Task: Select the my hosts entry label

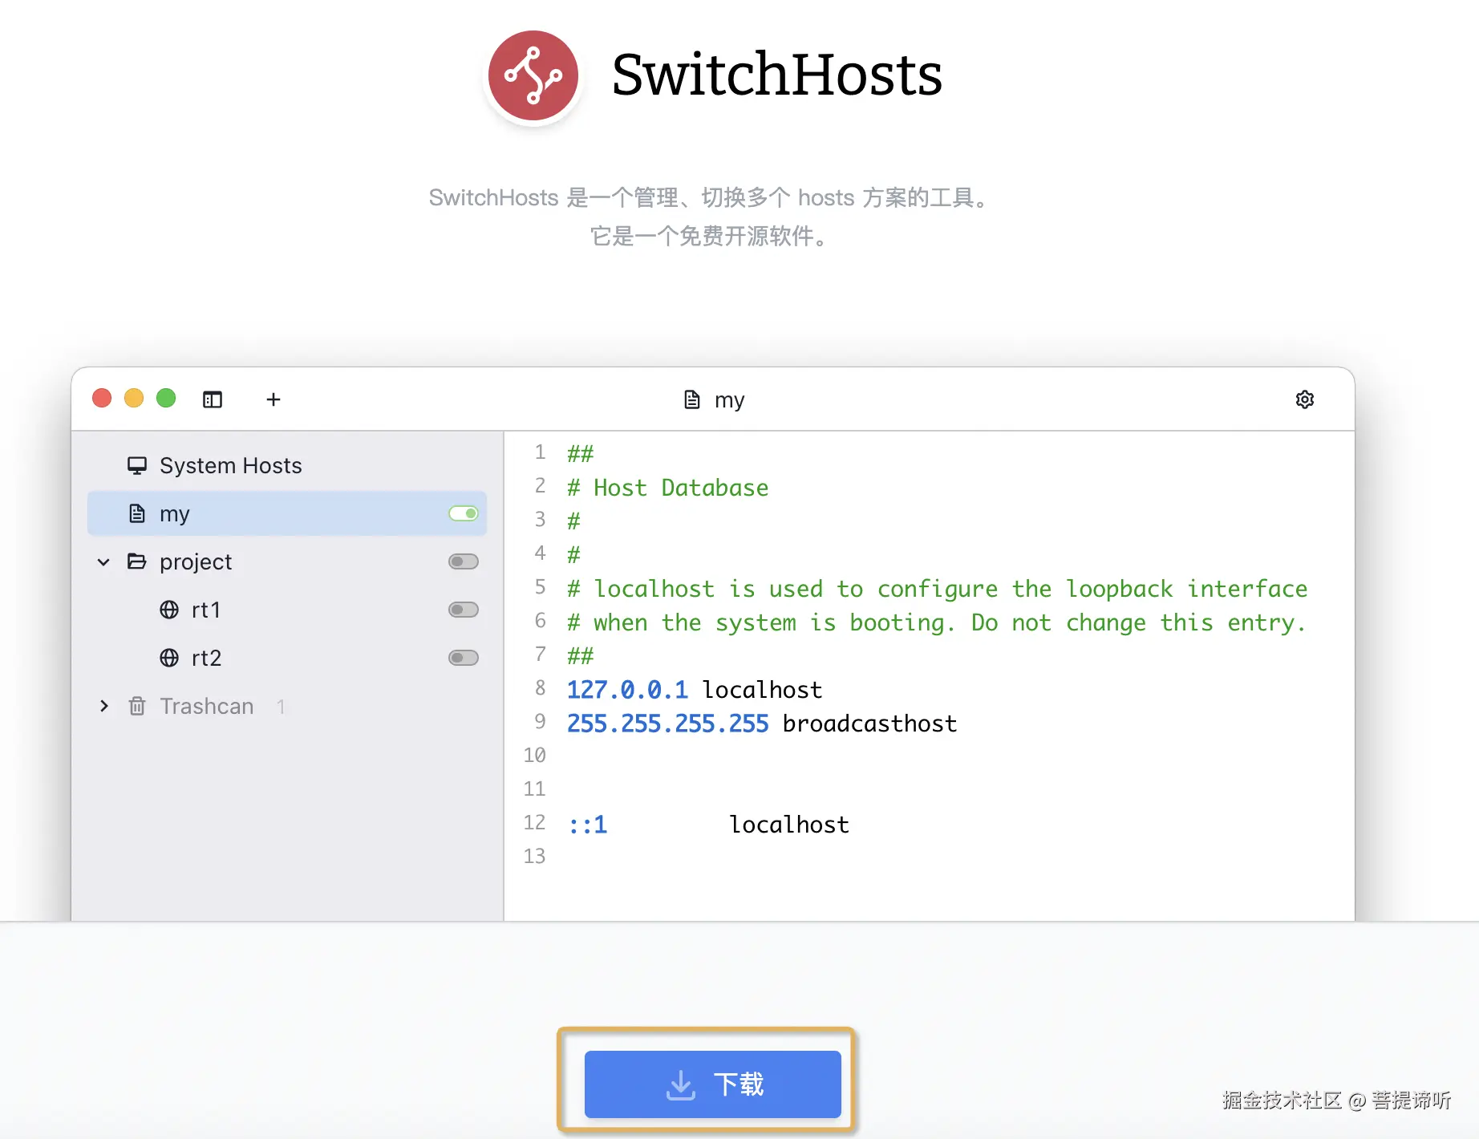Action: click(x=175, y=514)
